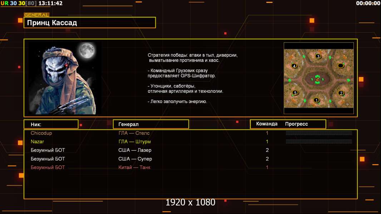Click the 'Легко заполучить энергию.' text line
The width and height of the screenshot is (381, 214).
pyautogui.click(x=177, y=102)
